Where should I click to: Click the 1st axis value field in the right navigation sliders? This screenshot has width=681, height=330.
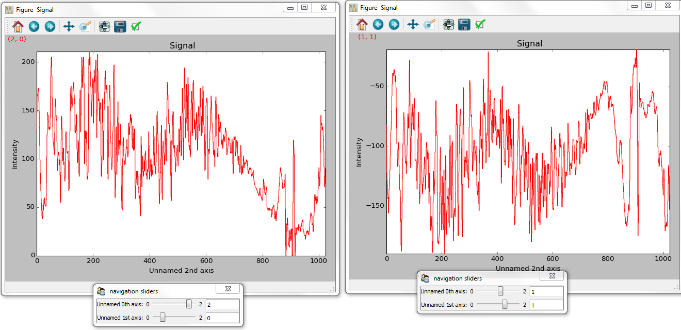tap(545, 305)
